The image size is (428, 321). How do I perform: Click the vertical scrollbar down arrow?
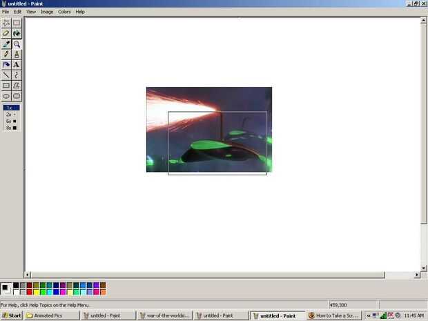point(423,269)
